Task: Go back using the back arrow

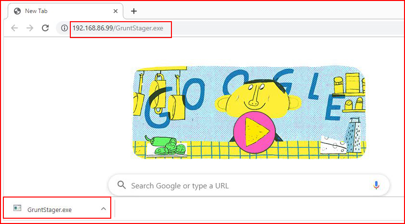Action: [x=14, y=28]
